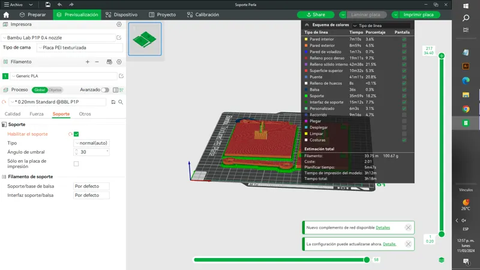Add a new filament with plus icon
480x270 pixels.
(88, 62)
